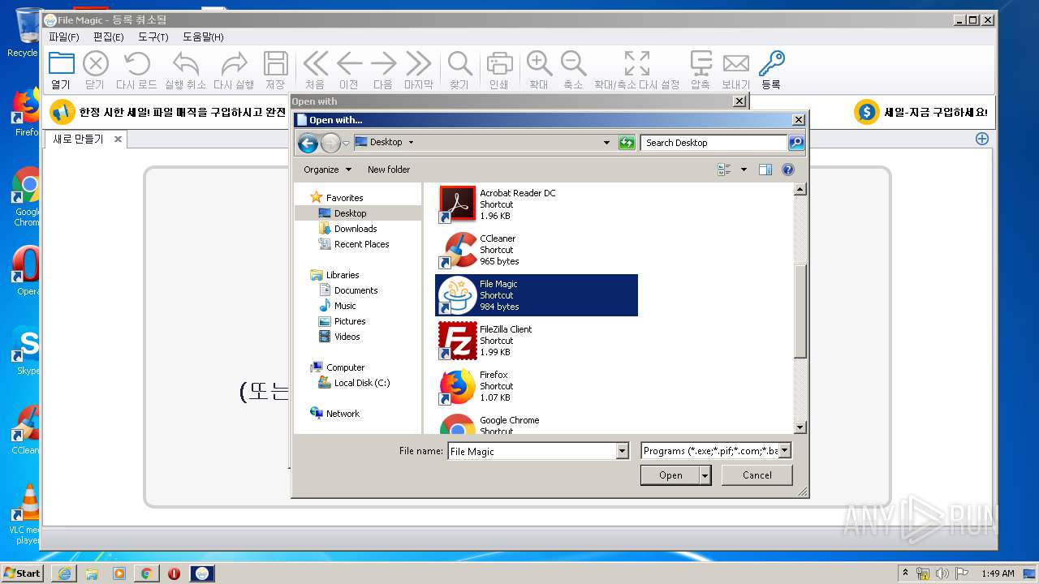The width and height of the screenshot is (1039, 584).
Task: Open the Programs file type filter dropdown
Action: (785, 450)
